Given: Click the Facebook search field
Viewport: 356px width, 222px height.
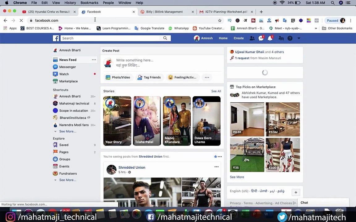Looking at the screenshot, I should pos(110,38).
